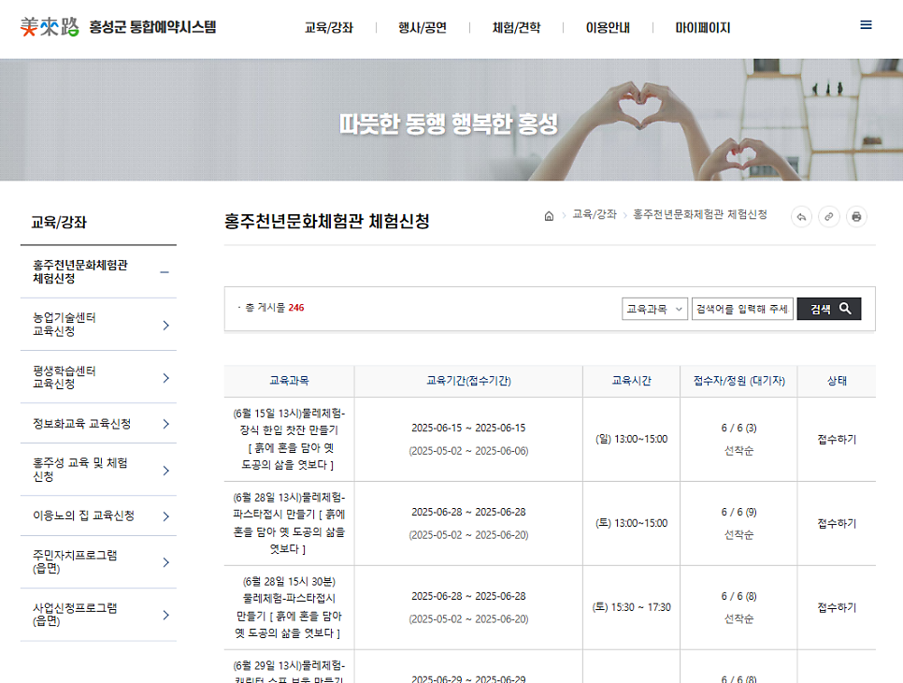
Task: Open 행사/공연 top menu
Action: pyautogui.click(x=423, y=28)
